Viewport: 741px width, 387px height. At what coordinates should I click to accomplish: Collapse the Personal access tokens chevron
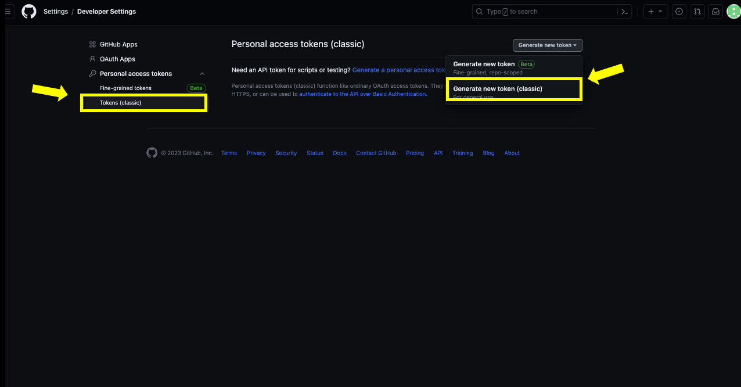click(202, 74)
